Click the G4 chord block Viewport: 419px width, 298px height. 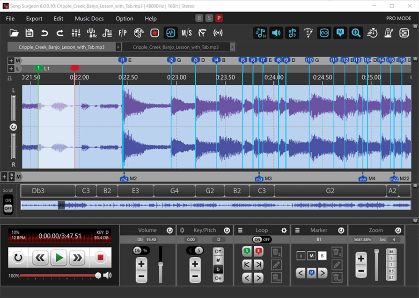(175, 191)
